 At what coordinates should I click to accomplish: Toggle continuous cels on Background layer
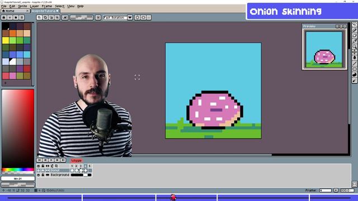[48, 175]
